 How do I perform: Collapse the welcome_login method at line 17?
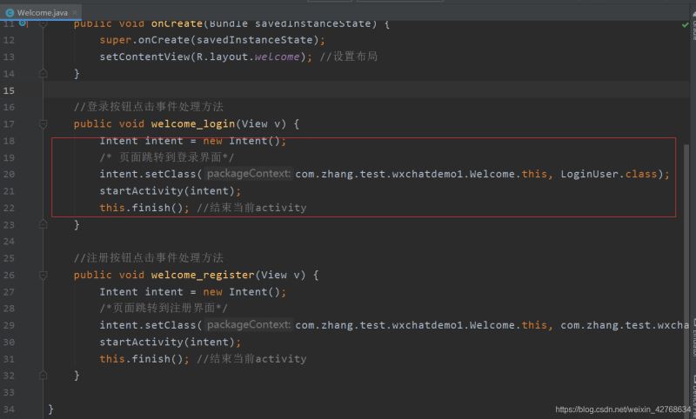click(43, 123)
